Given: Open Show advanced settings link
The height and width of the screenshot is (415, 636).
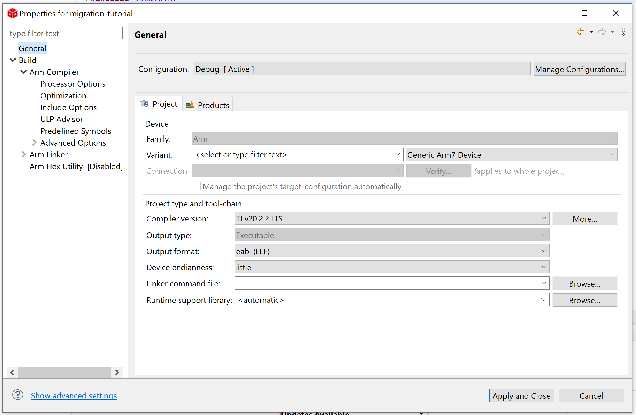Looking at the screenshot, I should 74,396.
